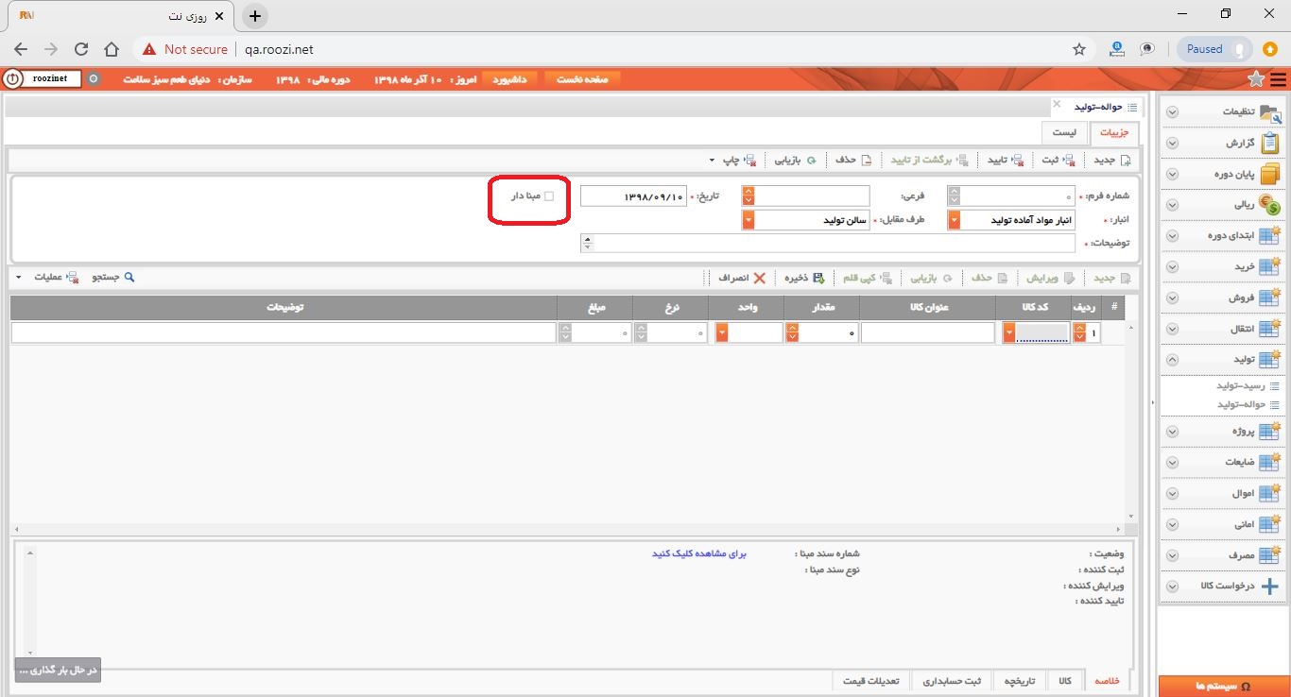This screenshot has width=1291, height=697.
Task: Click the فروش (sales) sidebar icon
Action: (x=1270, y=297)
